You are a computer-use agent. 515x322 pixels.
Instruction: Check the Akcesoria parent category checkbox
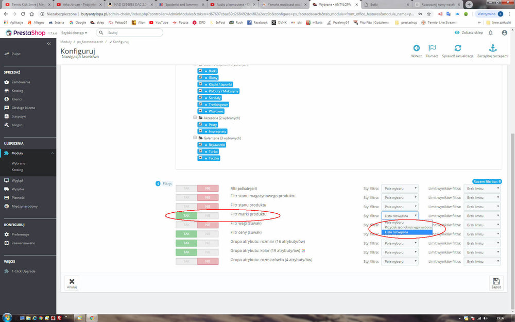195,117
